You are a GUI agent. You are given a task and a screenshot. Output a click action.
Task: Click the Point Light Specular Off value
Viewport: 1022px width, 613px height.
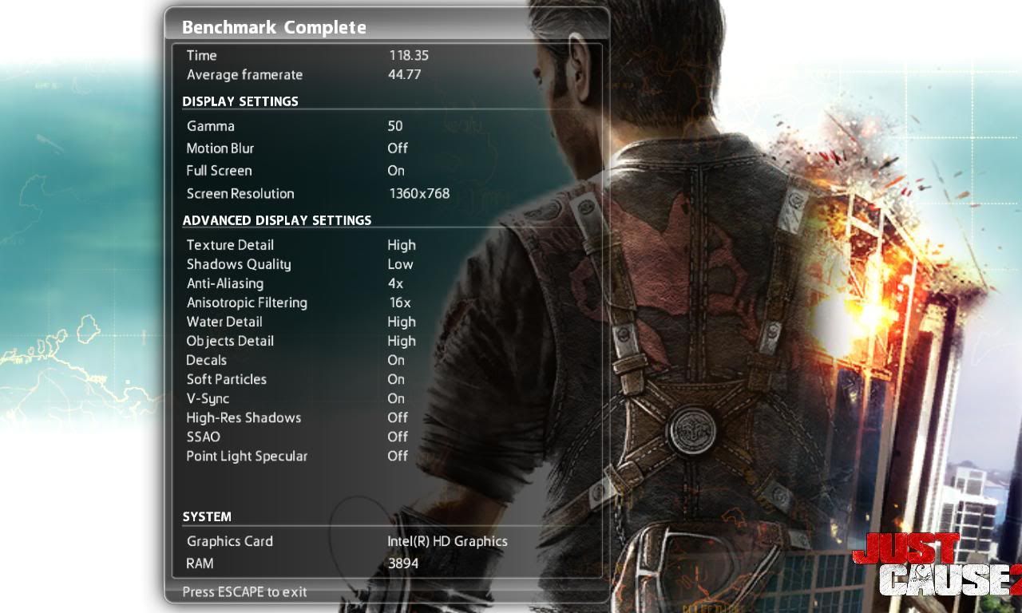pyautogui.click(x=398, y=456)
